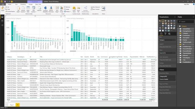Switch to the View ribbon tab

pos(16,4)
